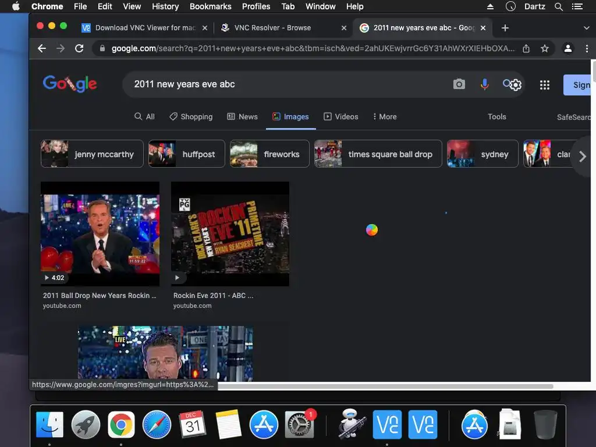This screenshot has height=447, width=596.
Task: Launch Safari from the Dock
Action: [157, 424]
